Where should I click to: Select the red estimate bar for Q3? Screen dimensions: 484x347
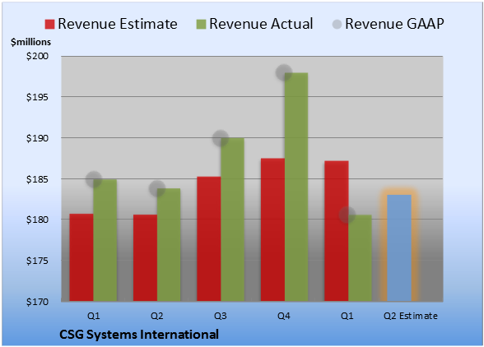pyautogui.click(x=209, y=238)
